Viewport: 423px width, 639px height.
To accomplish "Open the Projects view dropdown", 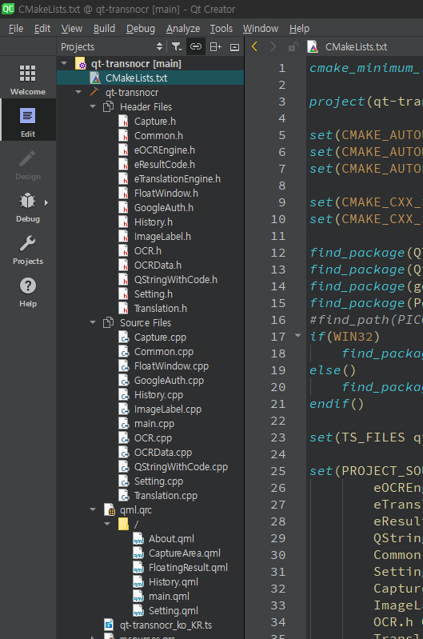I will pos(112,47).
